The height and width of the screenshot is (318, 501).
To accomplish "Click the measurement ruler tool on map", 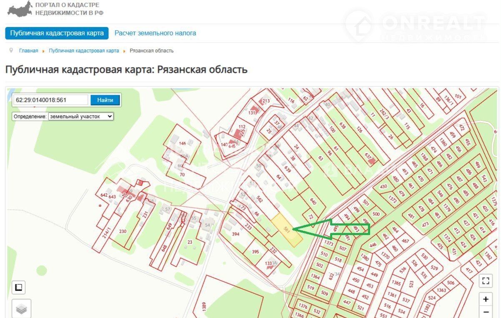I will tap(18, 288).
